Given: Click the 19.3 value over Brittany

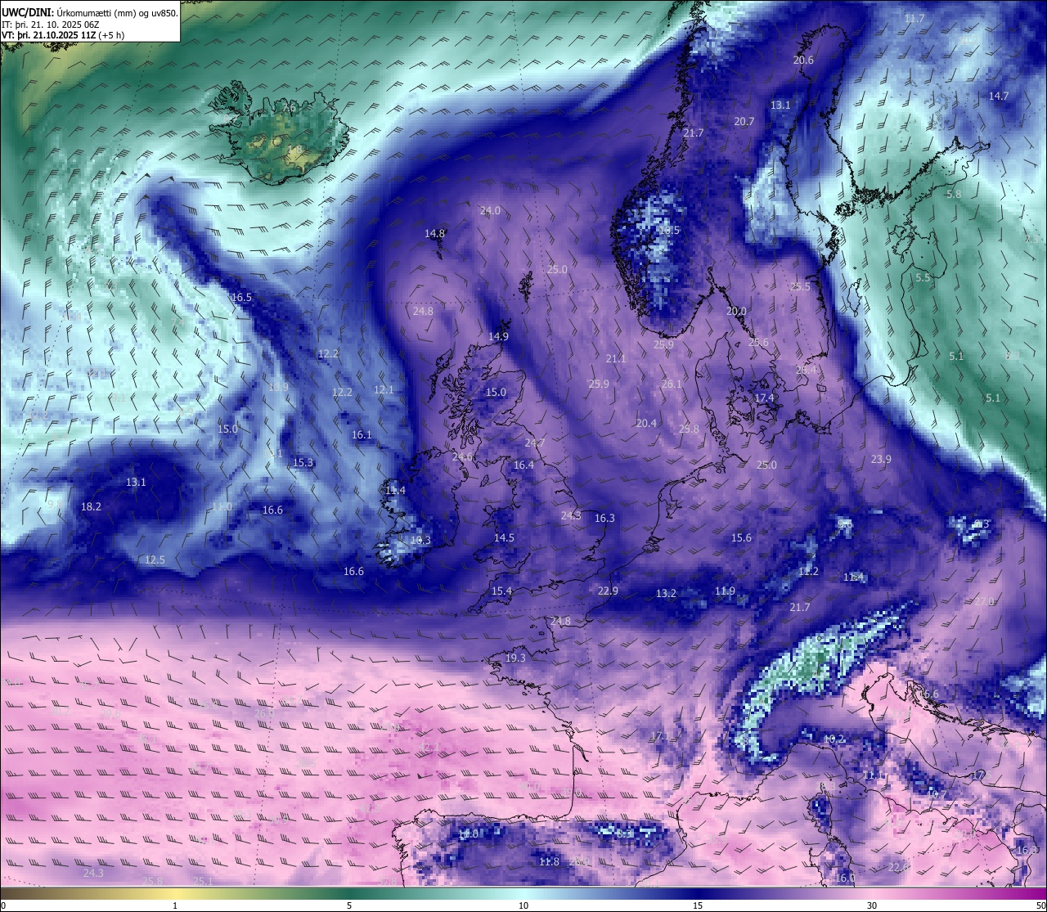Looking at the screenshot, I should [x=515, y=658].
